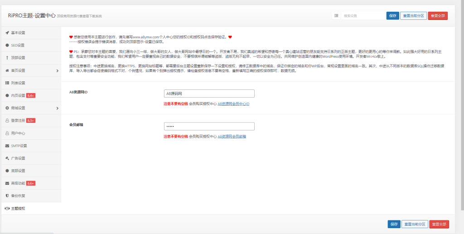
Task: Expand the 首页设置 submenu chevron
Action: pos(58,70)
